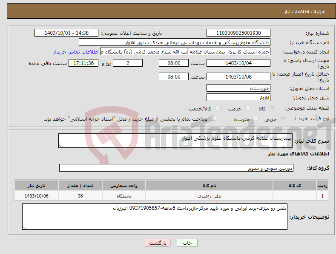Click the goods group field دوربین،صوتی و تصویر

(x=176, y=168)
